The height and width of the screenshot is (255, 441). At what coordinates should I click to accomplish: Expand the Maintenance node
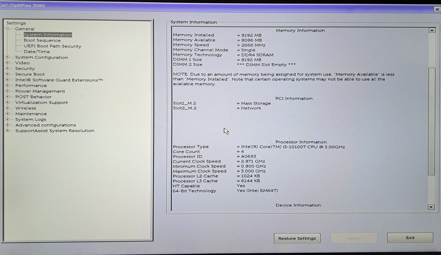[x=7, y=114]
